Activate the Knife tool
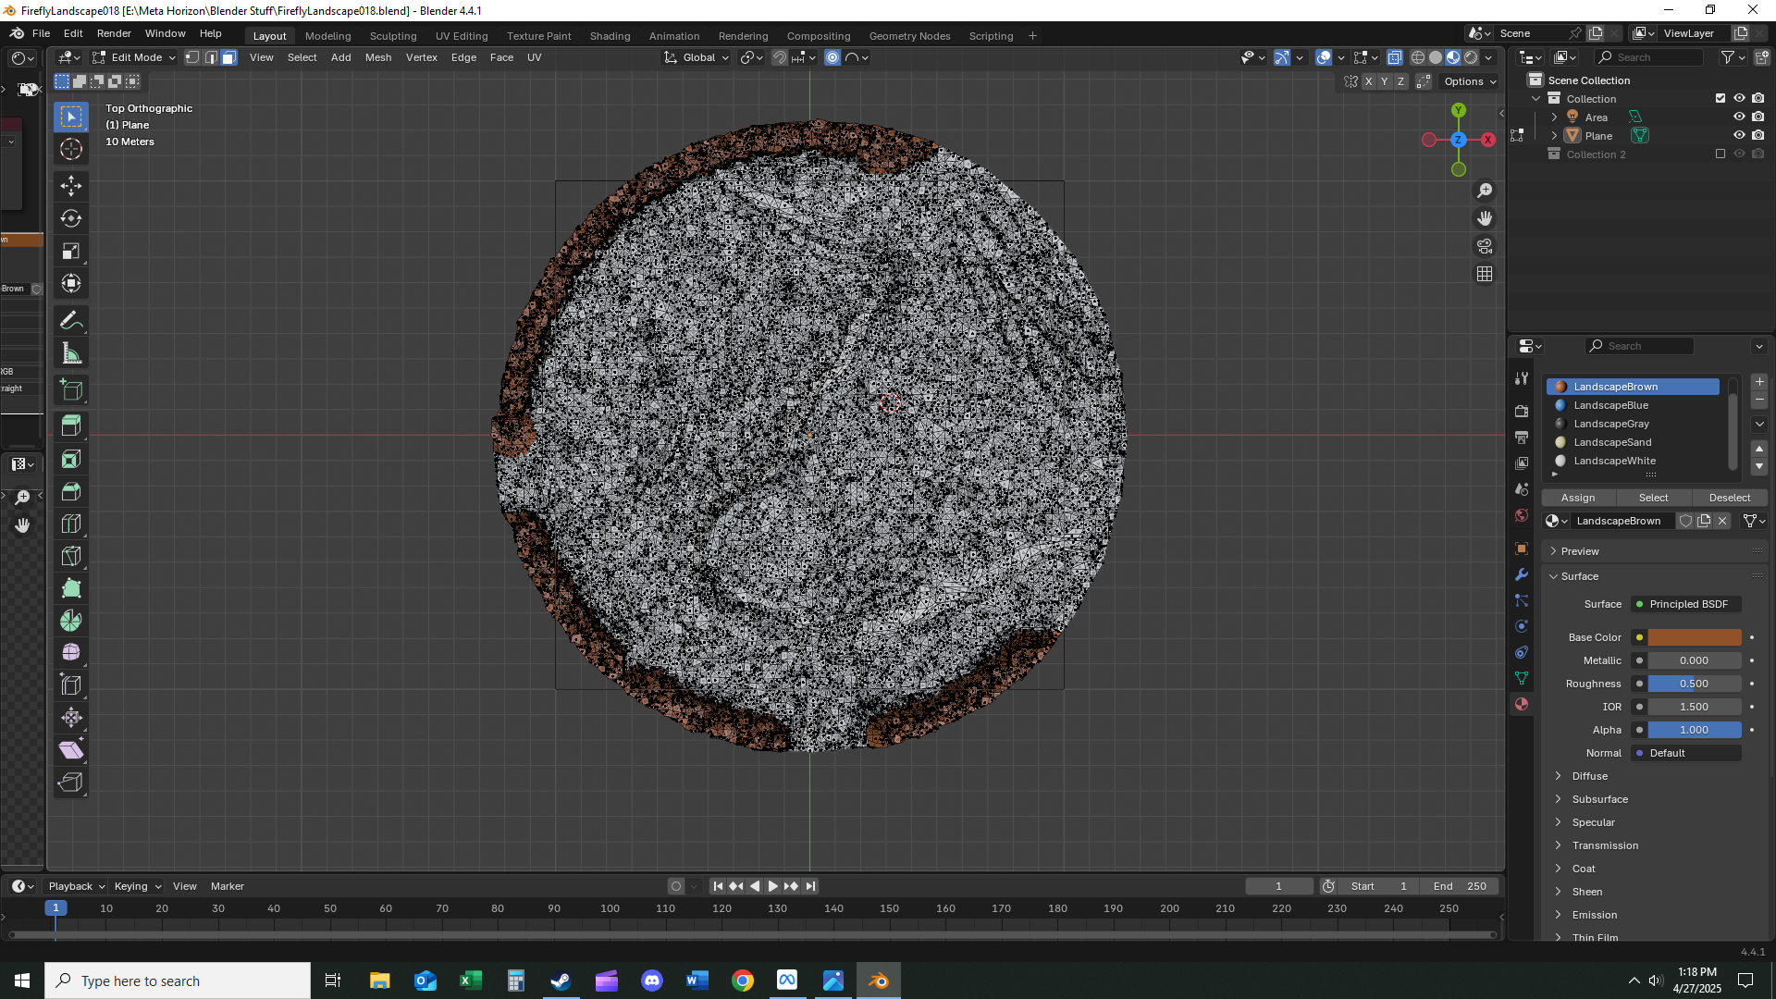The height and width of the screenshot is (999, 1776). (x=71, y=556)
